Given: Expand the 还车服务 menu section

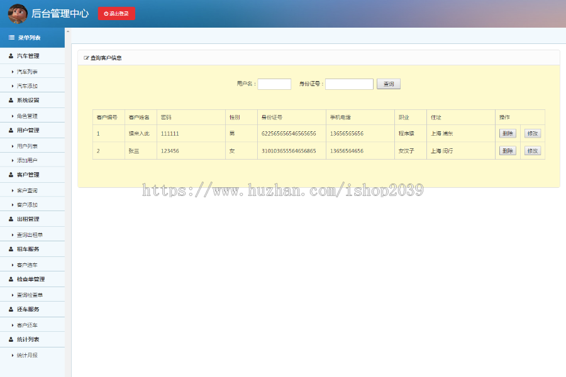Looking at the screenshot, I should tap(32, 309).
